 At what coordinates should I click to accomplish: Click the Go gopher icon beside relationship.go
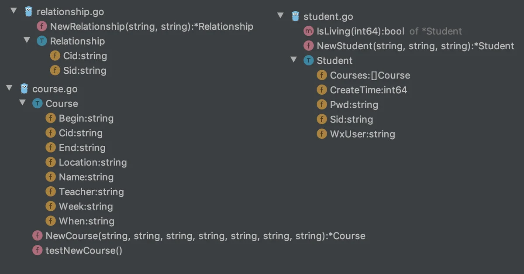tap(28, 11)
